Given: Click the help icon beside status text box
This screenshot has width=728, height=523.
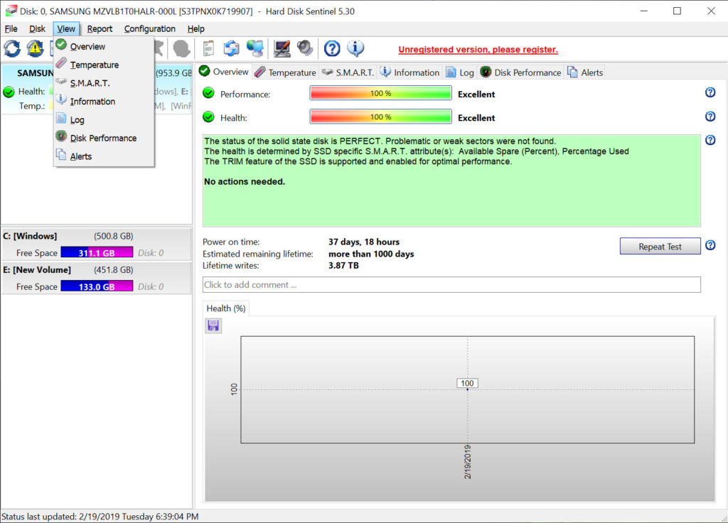Looking at the screenshot, I should [710, 140].
